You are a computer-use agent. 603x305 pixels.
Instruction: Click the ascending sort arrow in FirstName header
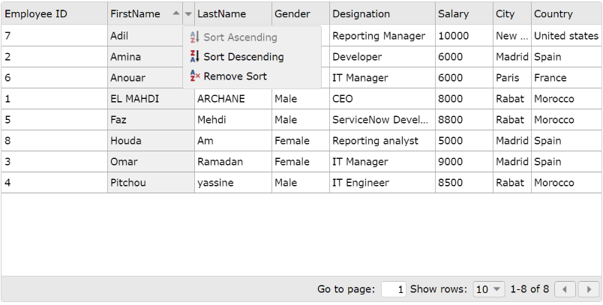click(175, 13)
